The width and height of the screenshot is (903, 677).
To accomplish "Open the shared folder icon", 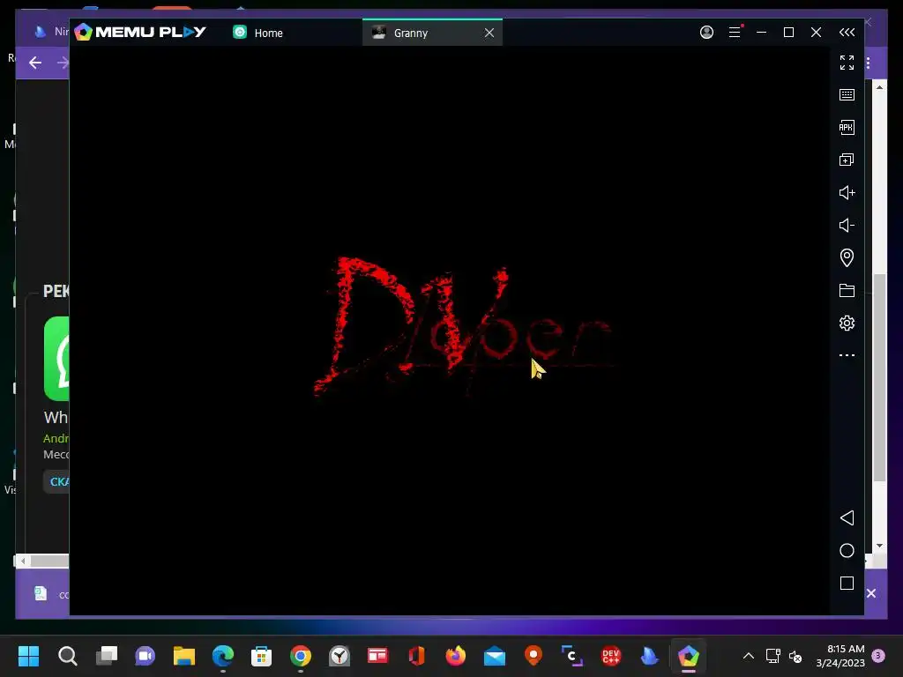I will tap(847, 290).
